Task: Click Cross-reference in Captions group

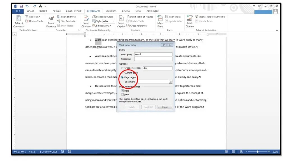Action: [136, 26]
